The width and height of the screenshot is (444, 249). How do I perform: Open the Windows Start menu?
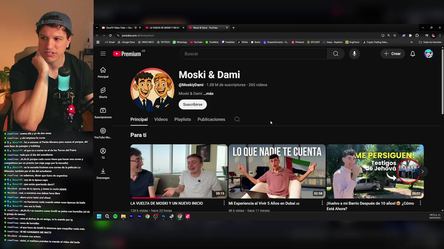(x=99, y=216)
